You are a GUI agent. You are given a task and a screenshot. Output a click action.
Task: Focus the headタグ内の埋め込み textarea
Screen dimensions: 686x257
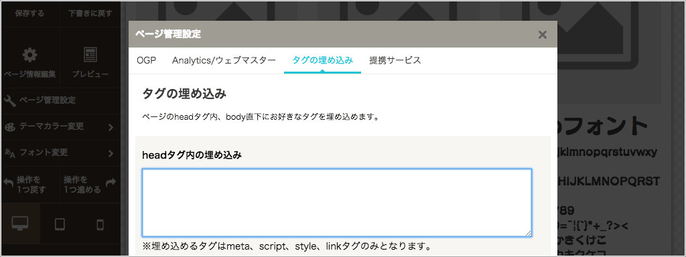pos(337,203)
